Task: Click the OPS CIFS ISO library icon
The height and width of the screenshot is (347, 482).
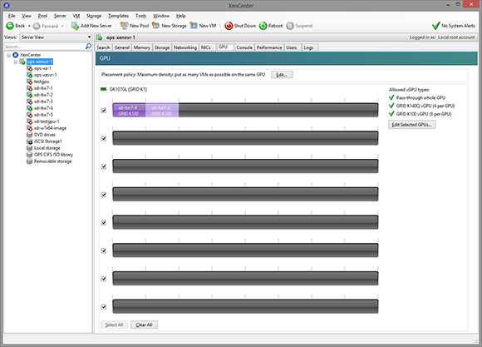Action: tap(30, 155)
